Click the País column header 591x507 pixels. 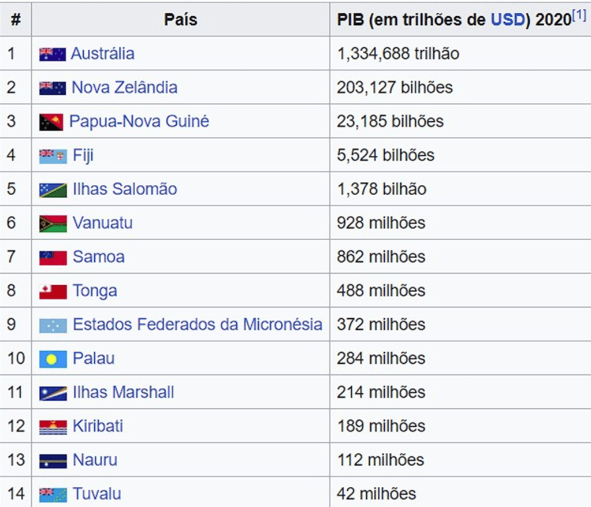[x=180, y=20]
